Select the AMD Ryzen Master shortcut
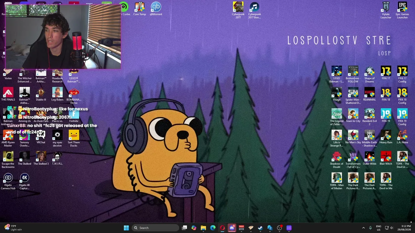Screen dimensions: 415x233 (8, 139)
